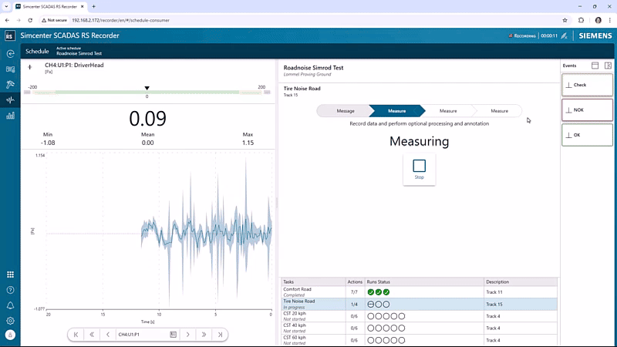This screenshot has height=347, width=617.
Task: Open the apps grid menu icon
Action: (x=10, y=275)
